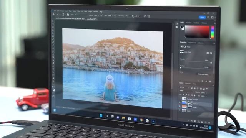Open the File menu
Viewport: 246px width, 138px height.
55,11
